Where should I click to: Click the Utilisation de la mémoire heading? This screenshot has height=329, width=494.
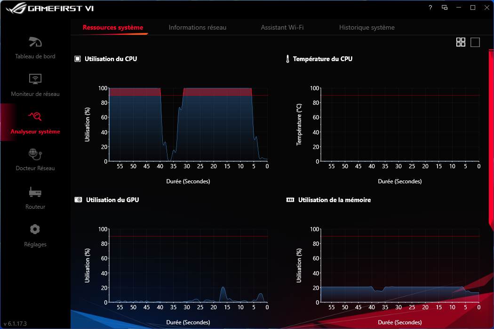335,200
